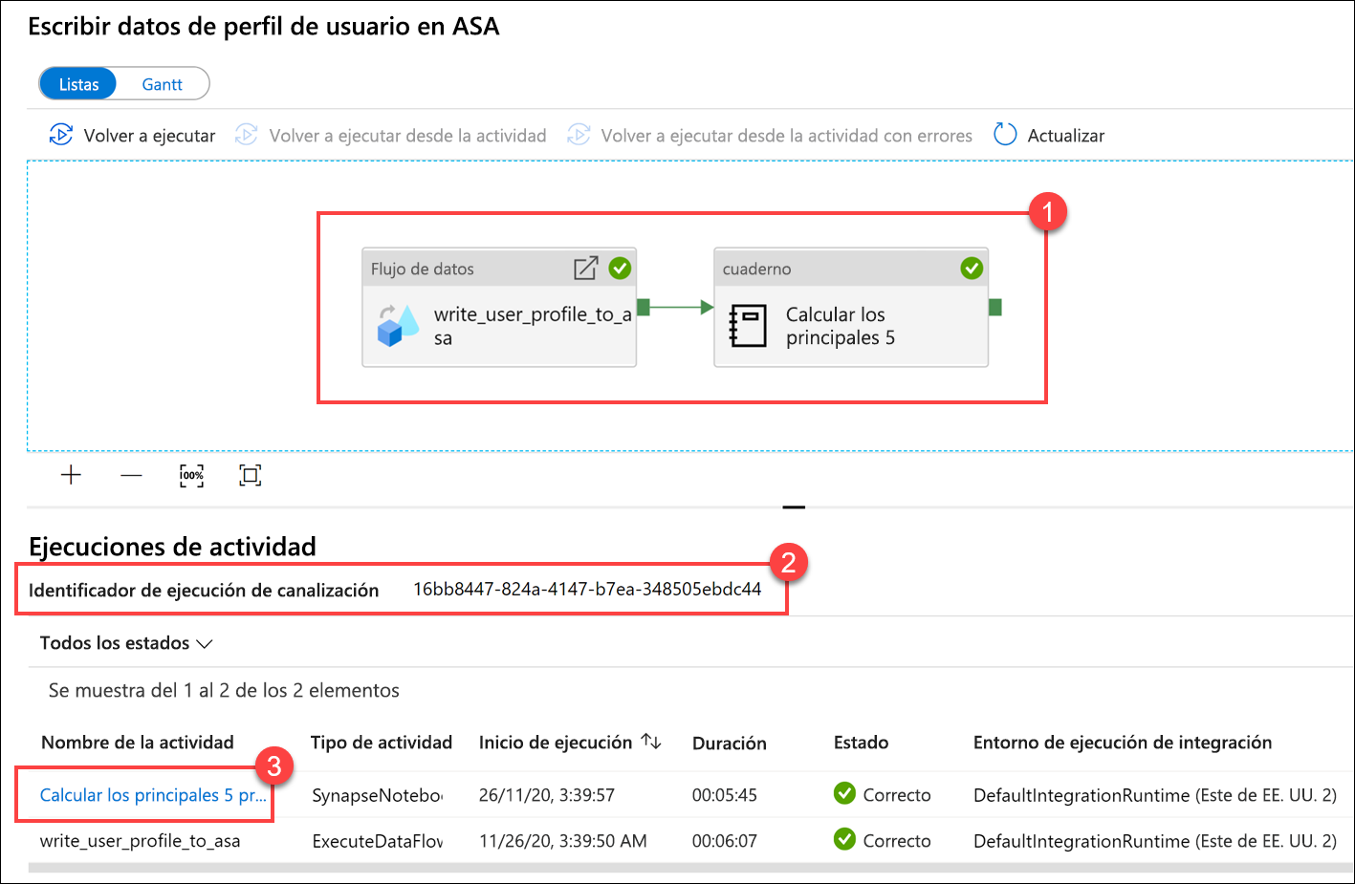1355x884 pixels.
Task: Open data flow details via external link icon
Action: point(585,269)
